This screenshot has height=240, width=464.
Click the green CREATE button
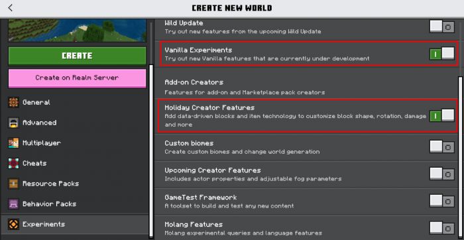click(77, 56)
